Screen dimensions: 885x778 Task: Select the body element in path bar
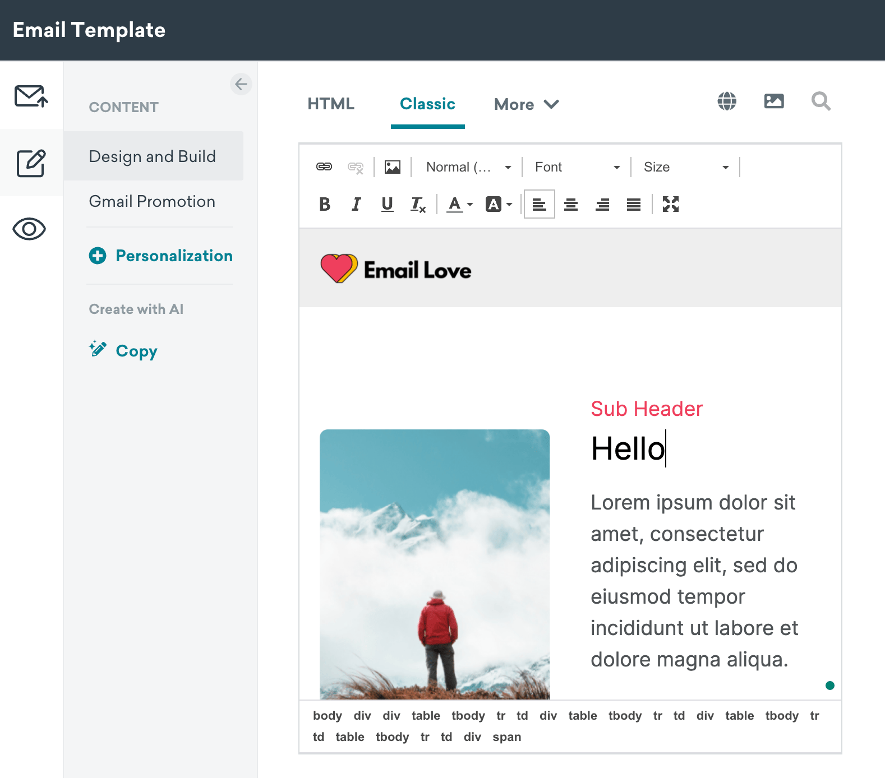click(x=328, y=716)
